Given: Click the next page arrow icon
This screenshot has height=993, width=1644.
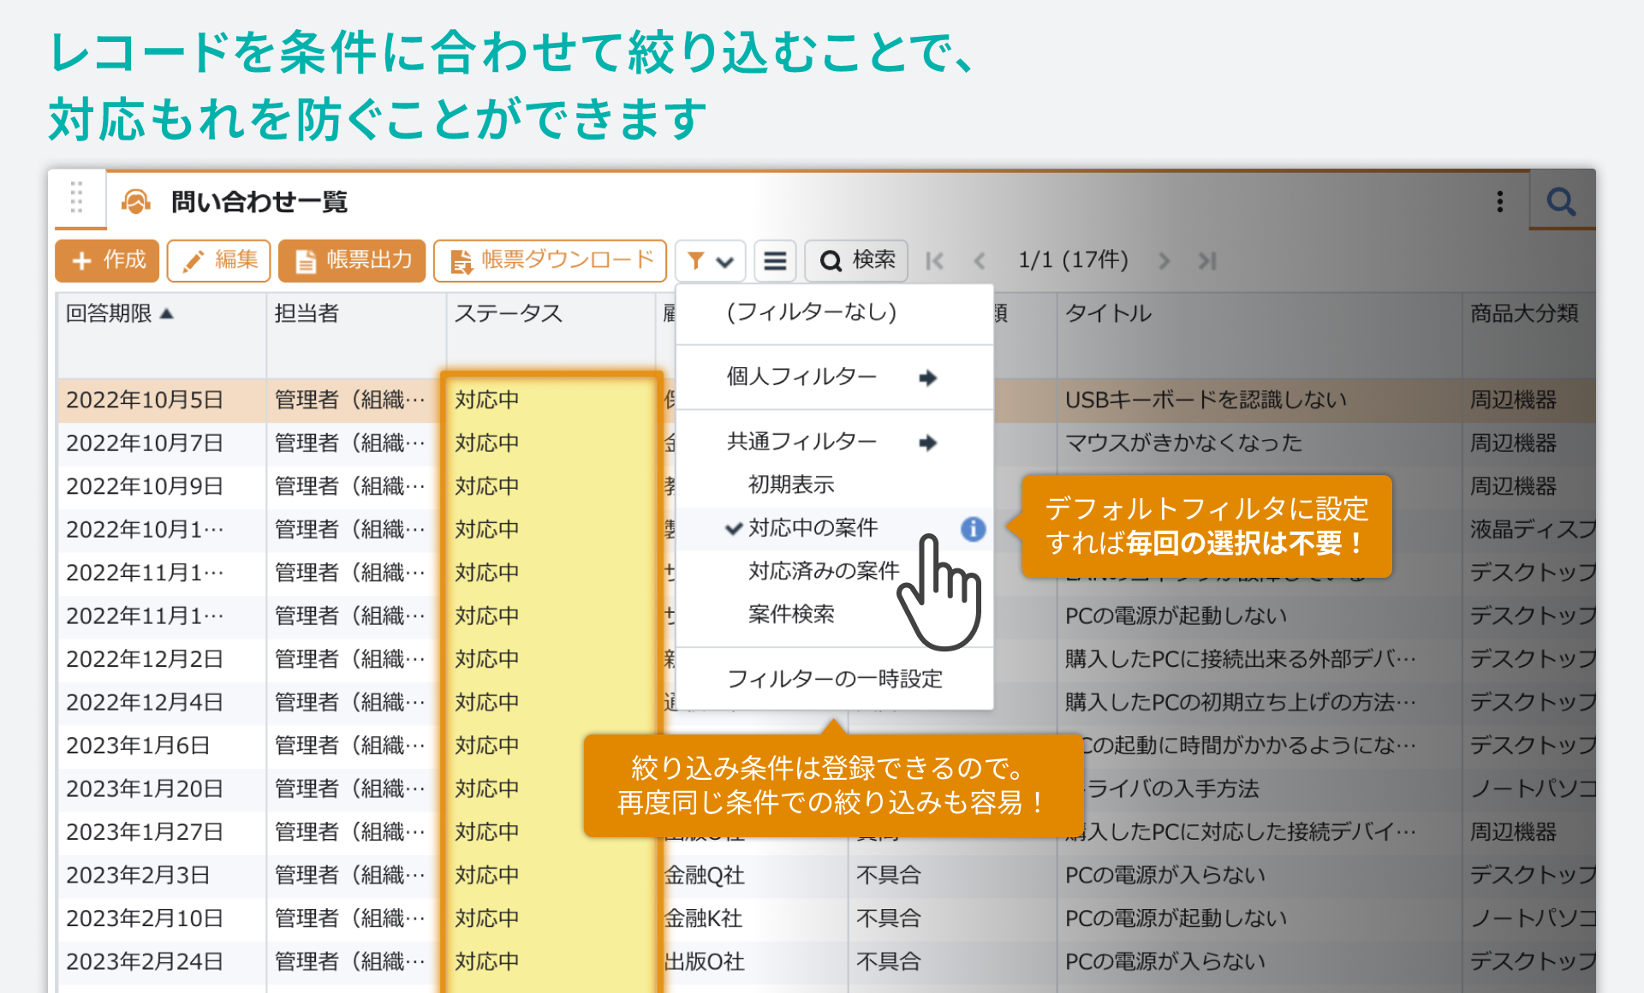Looking at the screenshot, I should point(1164,261).
